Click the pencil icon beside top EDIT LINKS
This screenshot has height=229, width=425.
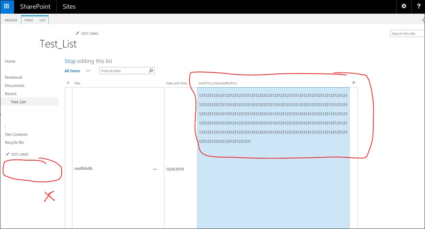tap(77, 33)
